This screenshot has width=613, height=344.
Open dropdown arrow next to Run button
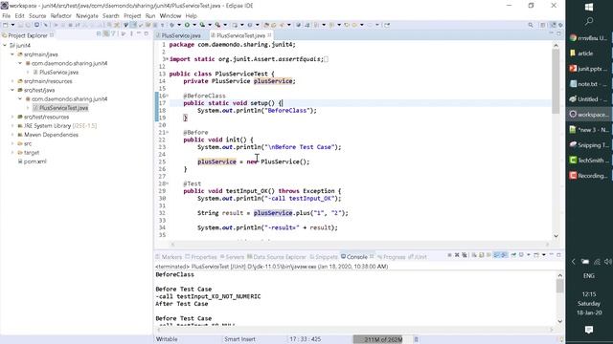194,25
